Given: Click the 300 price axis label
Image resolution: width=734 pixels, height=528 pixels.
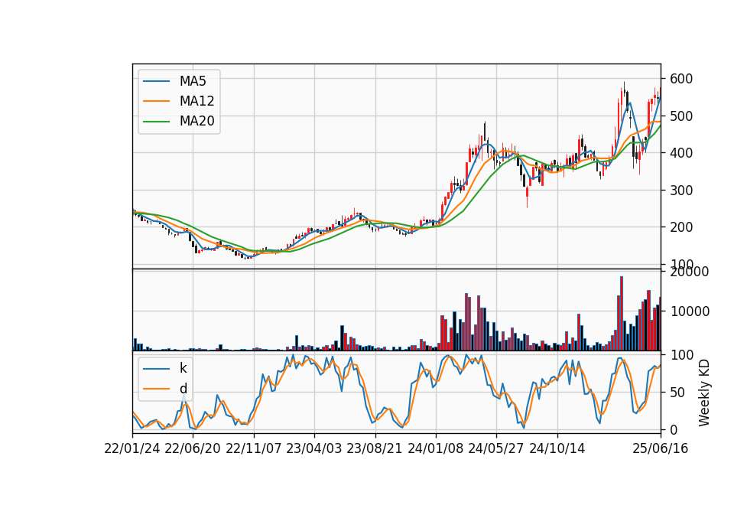Looking at the screenshot, I should coord(681,191).
